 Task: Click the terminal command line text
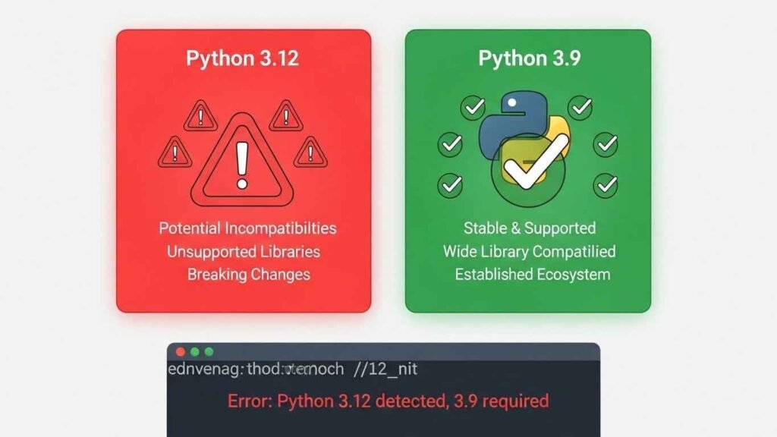pyautogui.click(x=292, y=370)
